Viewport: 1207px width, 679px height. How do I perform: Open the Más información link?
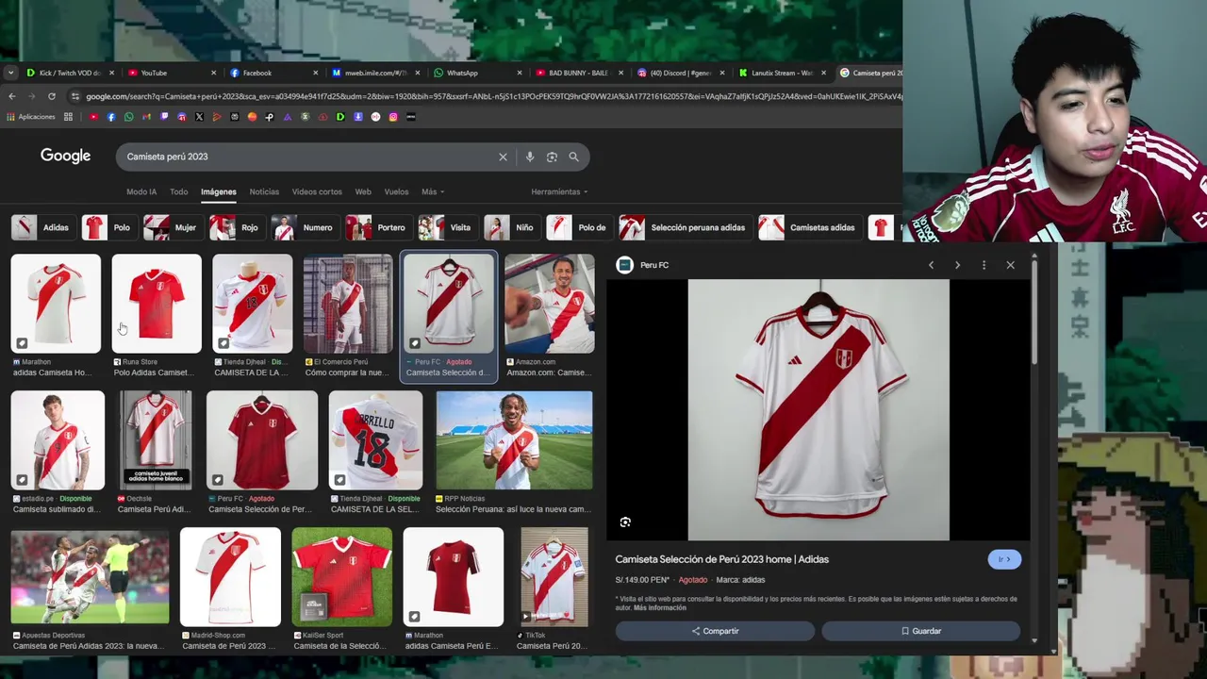pyautogui.click(x=660, y=608)
